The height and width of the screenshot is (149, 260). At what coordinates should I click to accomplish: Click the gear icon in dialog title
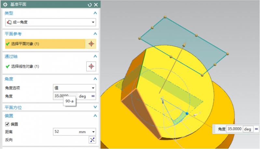click(x=5, y=5)
